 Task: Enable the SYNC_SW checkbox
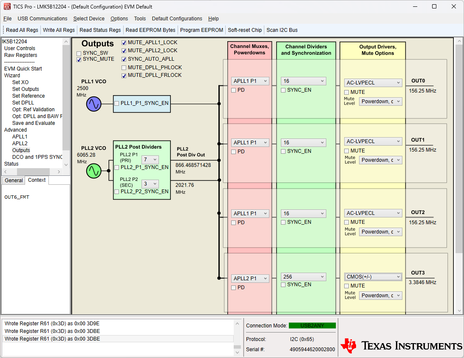[79, 54]
